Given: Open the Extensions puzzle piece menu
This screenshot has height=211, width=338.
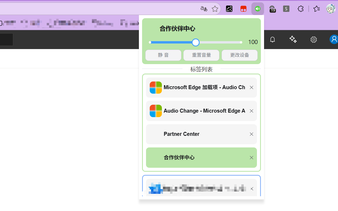Looking at the screenshot, I should pos(301,9).
